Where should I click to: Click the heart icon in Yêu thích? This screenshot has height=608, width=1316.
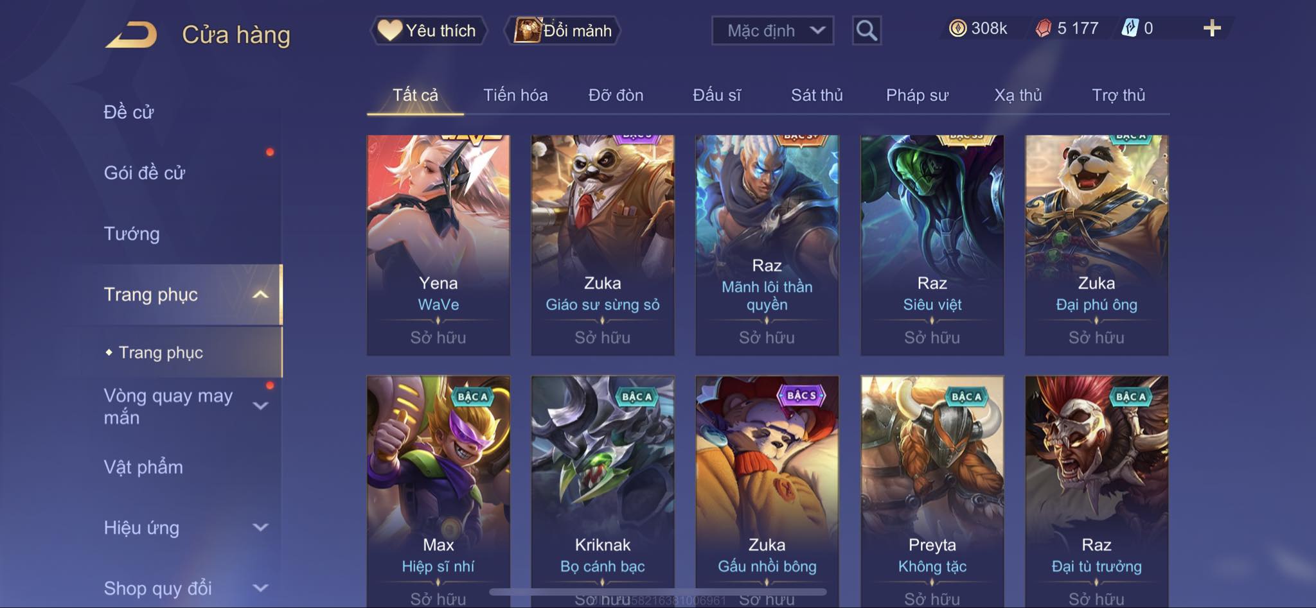coord(389,30)
